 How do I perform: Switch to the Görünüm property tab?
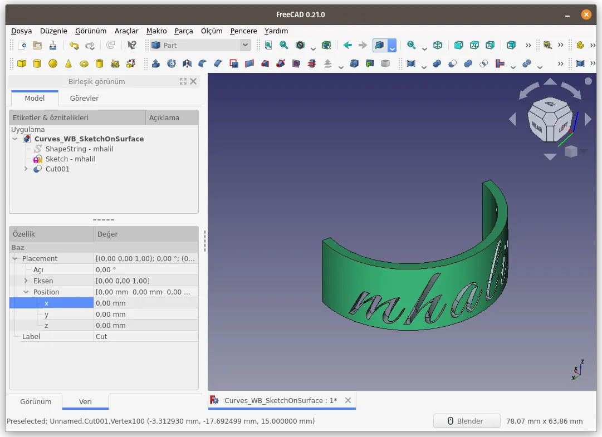click(36, 402)
